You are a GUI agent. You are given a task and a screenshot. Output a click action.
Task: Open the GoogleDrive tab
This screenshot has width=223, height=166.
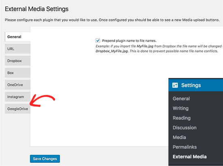(x=17, y=109)
